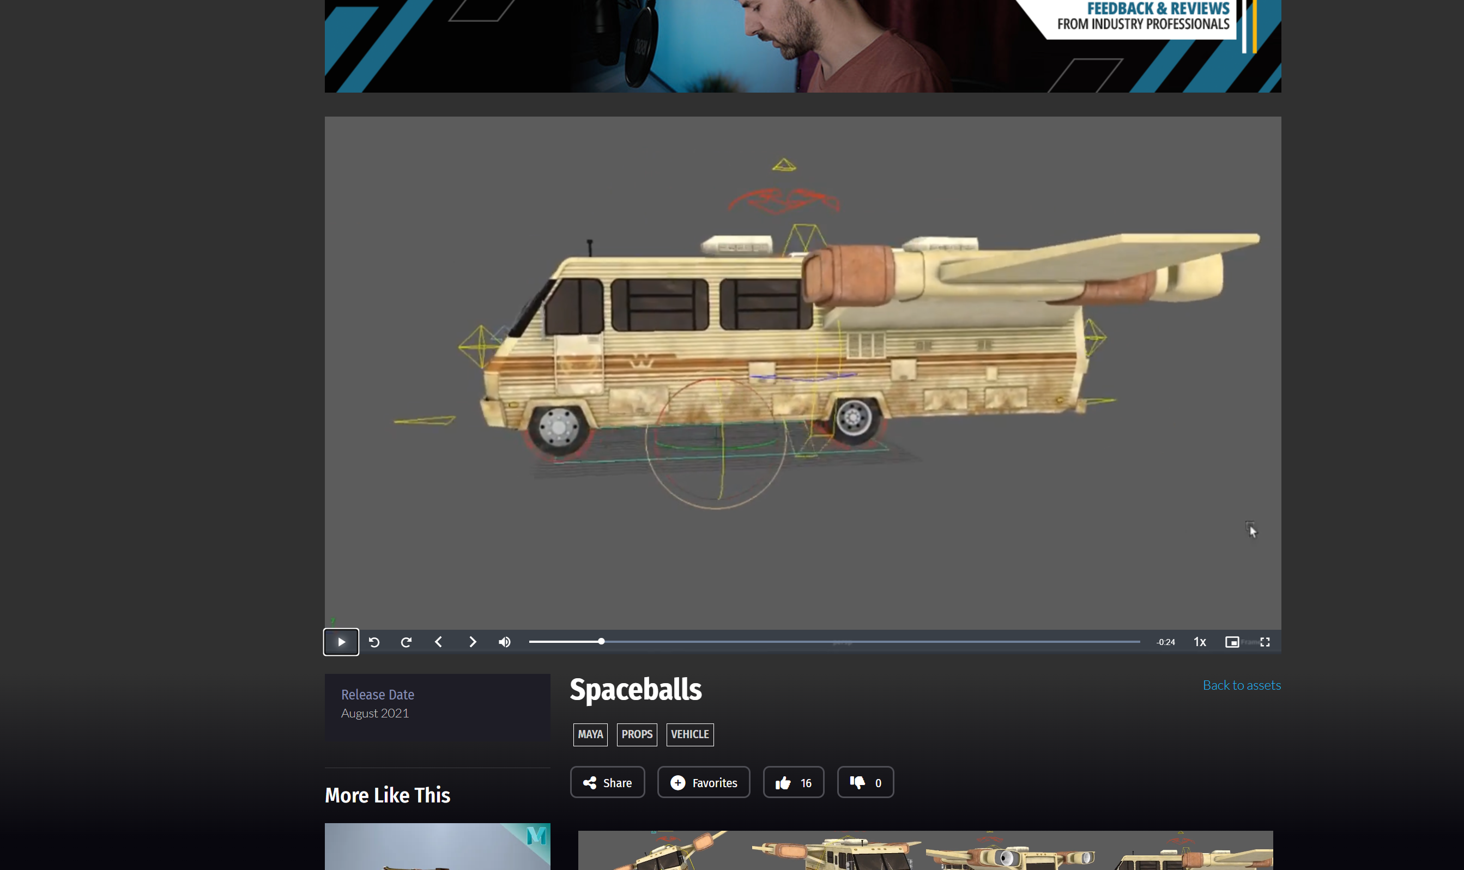This screenshot has height=870, width=1464.
Task: Click the More Like This heading
Action: 388,795
